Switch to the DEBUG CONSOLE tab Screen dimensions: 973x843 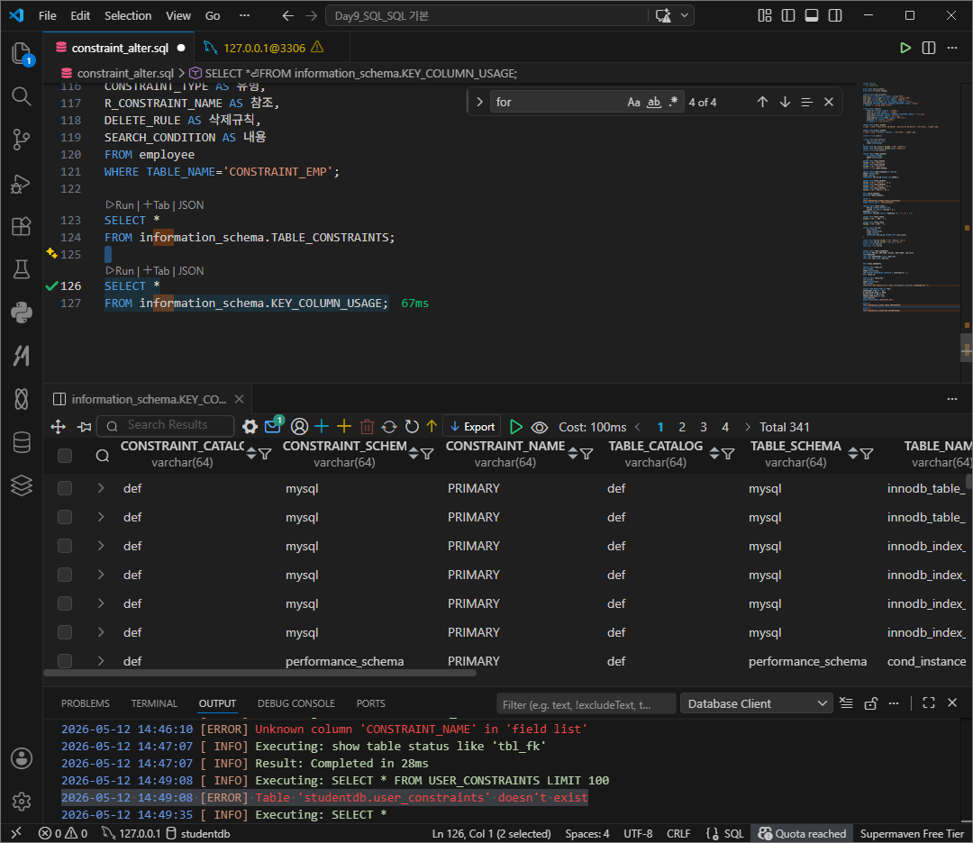(296, 703)
